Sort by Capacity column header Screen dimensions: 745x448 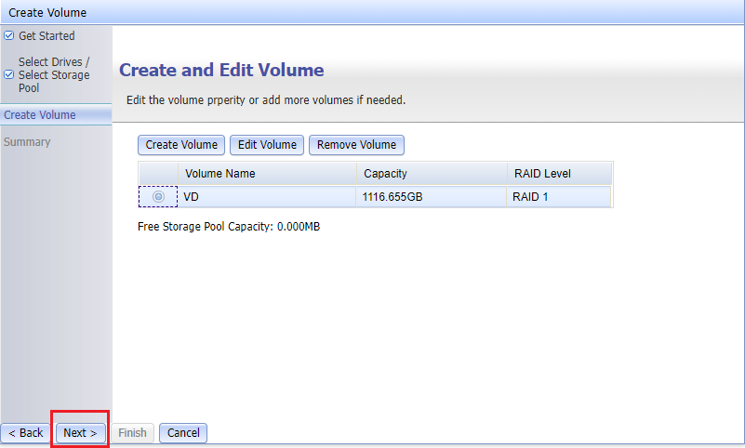click(432, 173)
